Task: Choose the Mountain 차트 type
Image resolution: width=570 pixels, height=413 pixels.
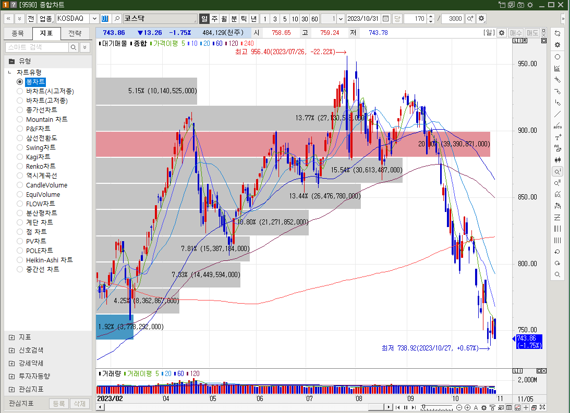Action: pos(20,119)
